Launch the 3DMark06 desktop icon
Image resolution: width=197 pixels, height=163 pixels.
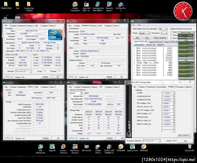pyautogui.click(x=121, y=148)
